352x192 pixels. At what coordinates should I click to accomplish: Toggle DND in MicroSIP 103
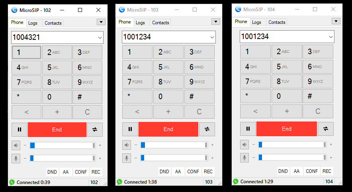pos(164,171)
